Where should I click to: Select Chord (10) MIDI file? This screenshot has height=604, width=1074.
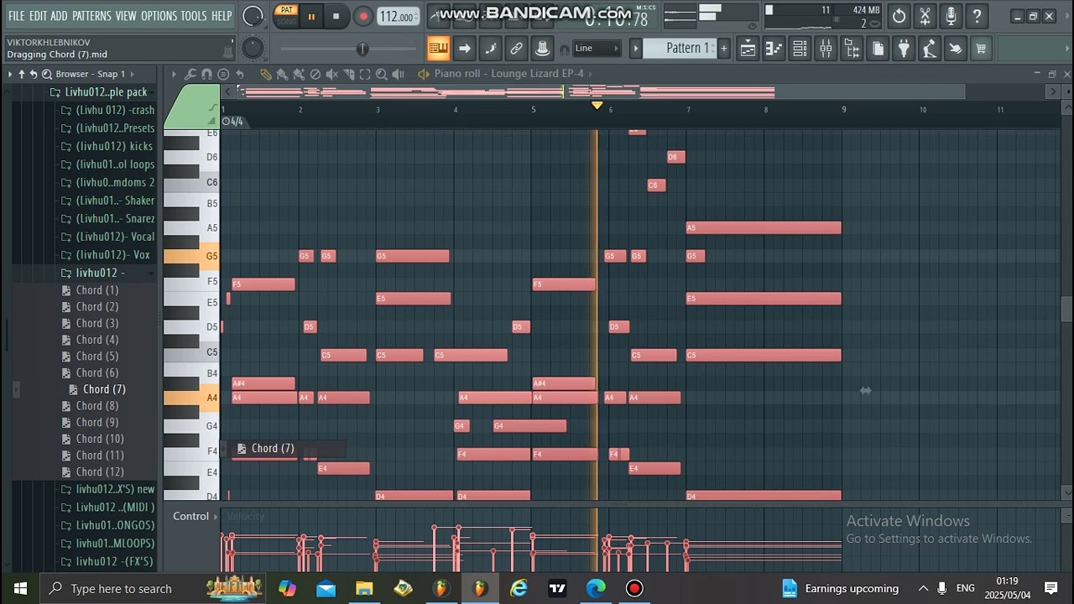coord(100,439)
